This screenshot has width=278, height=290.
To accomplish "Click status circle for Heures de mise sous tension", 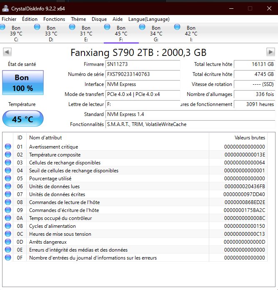I will pyautogui.click(x=8, y=234).
